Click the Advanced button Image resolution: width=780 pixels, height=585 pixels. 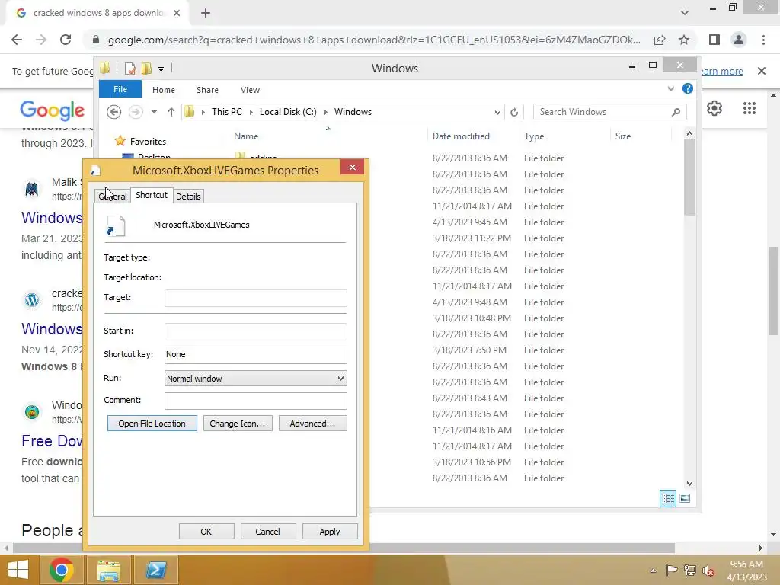tap(312, 424)
